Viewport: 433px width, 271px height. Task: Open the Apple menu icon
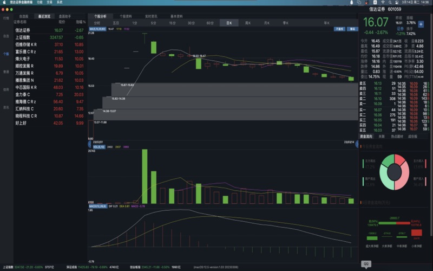pos(4,2)
